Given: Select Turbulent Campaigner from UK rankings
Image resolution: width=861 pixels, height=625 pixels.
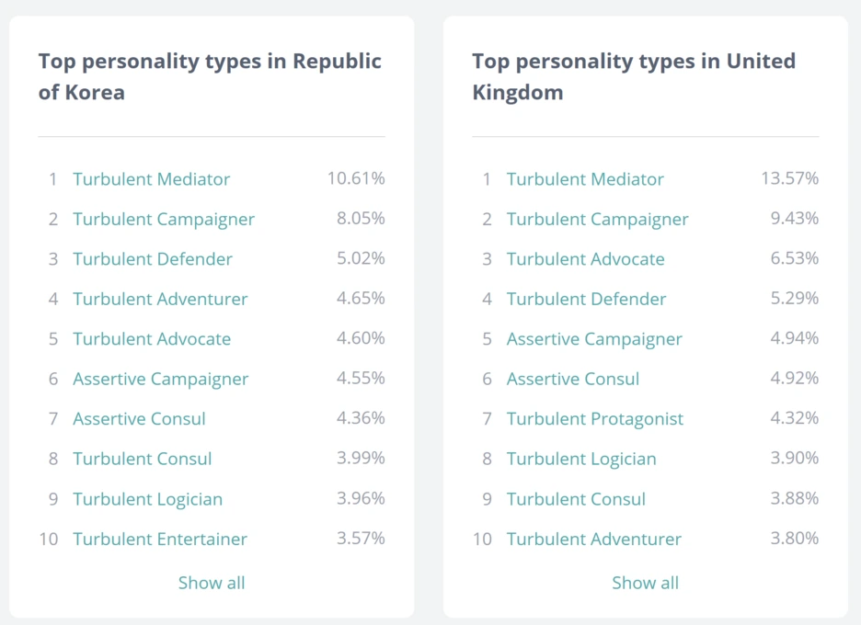Looking at the screenshot, I should pos(596,219).
